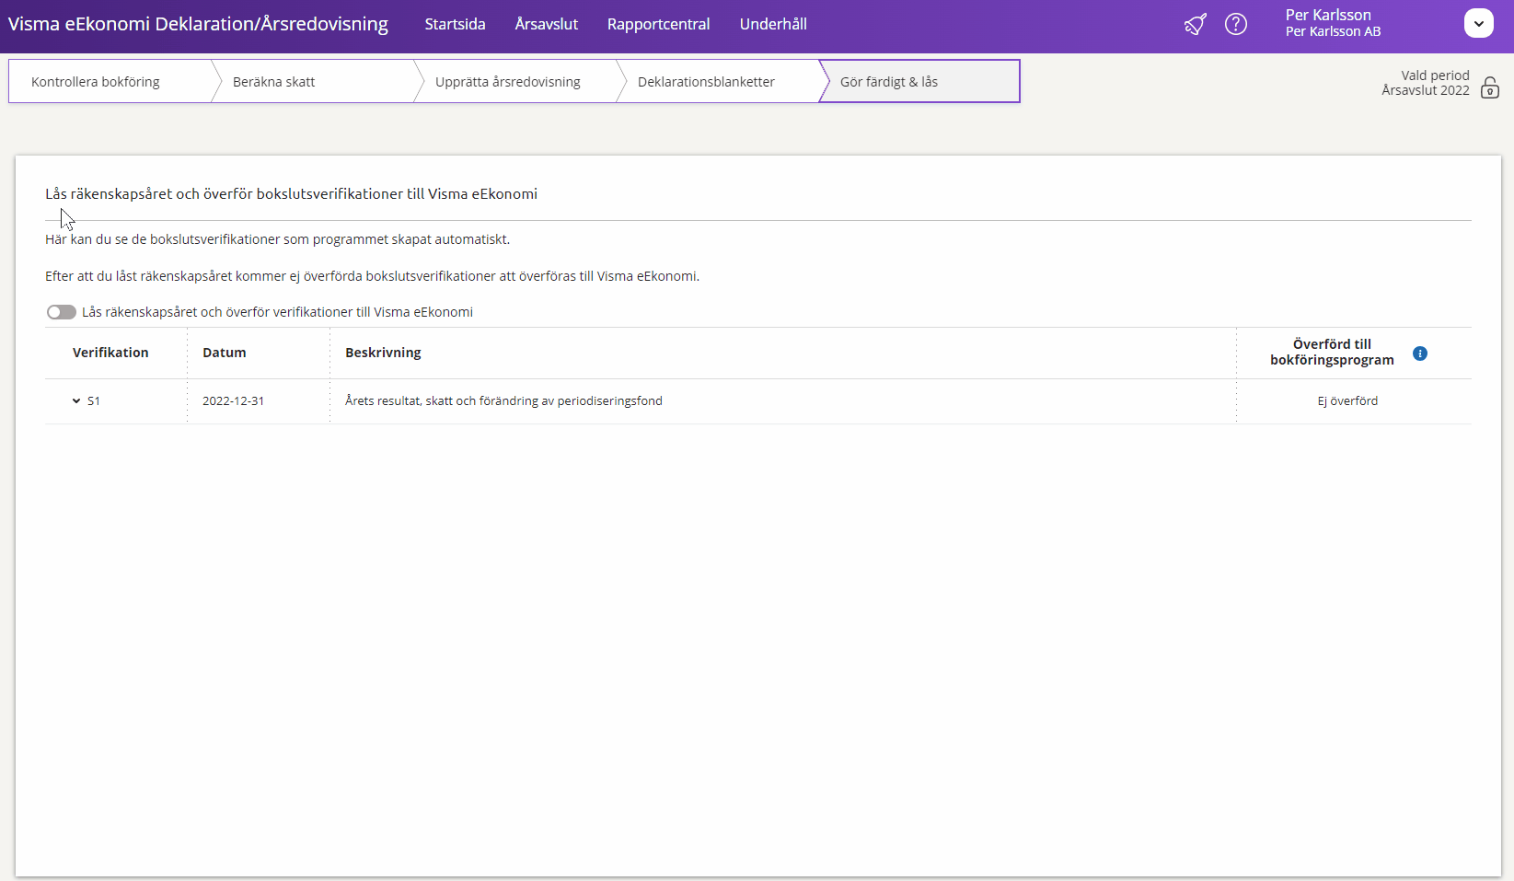Click the Per Karlsson AB company name
Image resolution: width=1514 pixels, height=881 pixels.
click(x=1333, y=32)
